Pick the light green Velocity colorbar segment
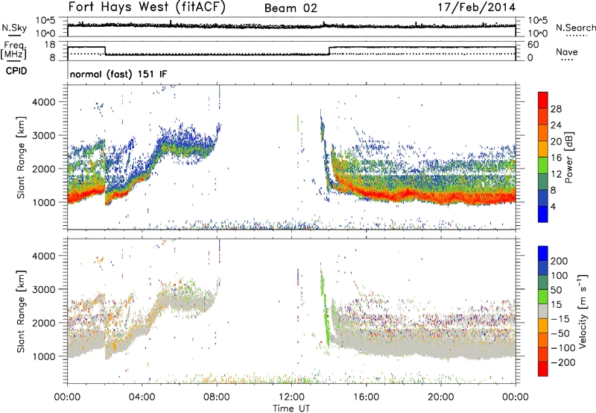 tap(543, 297)
